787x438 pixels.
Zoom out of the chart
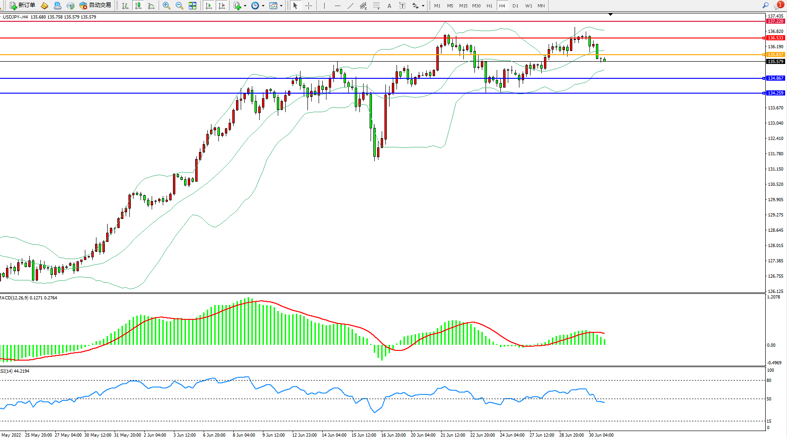click(179, 6)
